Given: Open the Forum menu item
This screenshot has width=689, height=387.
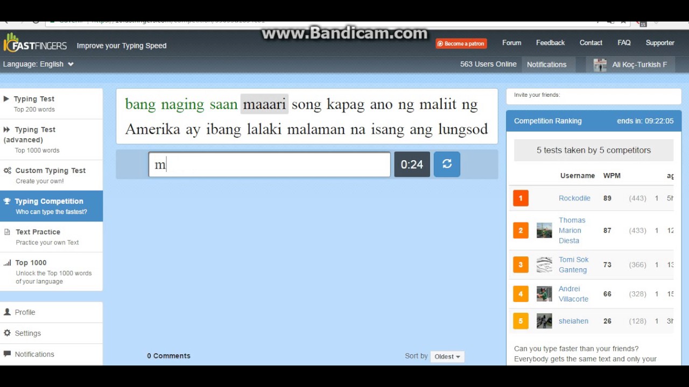Looking at the screenshot, I should tap(511, 43).
